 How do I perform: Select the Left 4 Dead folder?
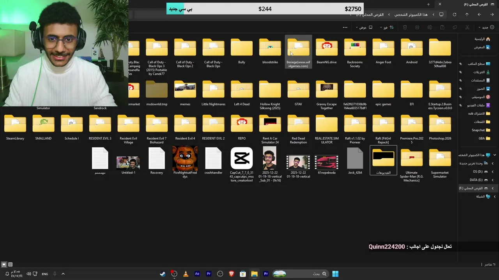pos(242,93)
